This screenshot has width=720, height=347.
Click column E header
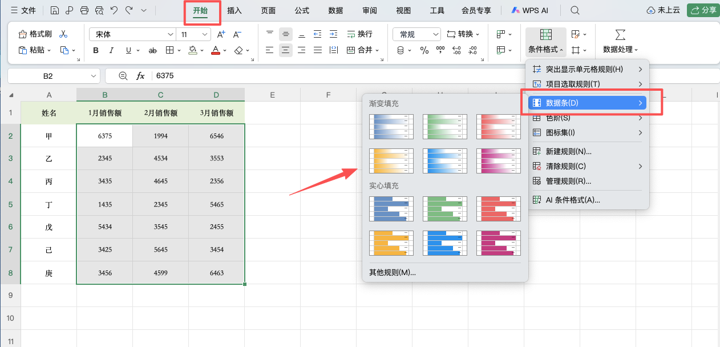[x=273, y=95]
